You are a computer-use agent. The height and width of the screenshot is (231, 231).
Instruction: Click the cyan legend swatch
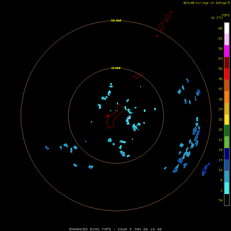coord(227,188)
